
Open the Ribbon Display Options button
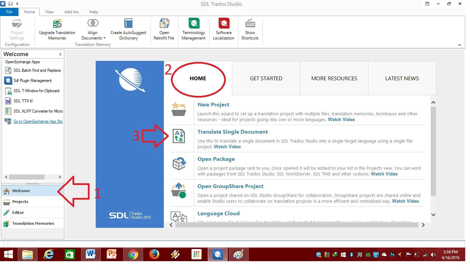tap(427, 4)
